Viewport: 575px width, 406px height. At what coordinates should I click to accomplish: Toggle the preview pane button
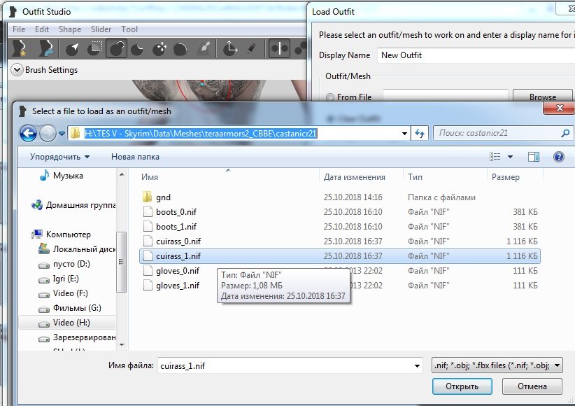[533, 157]
